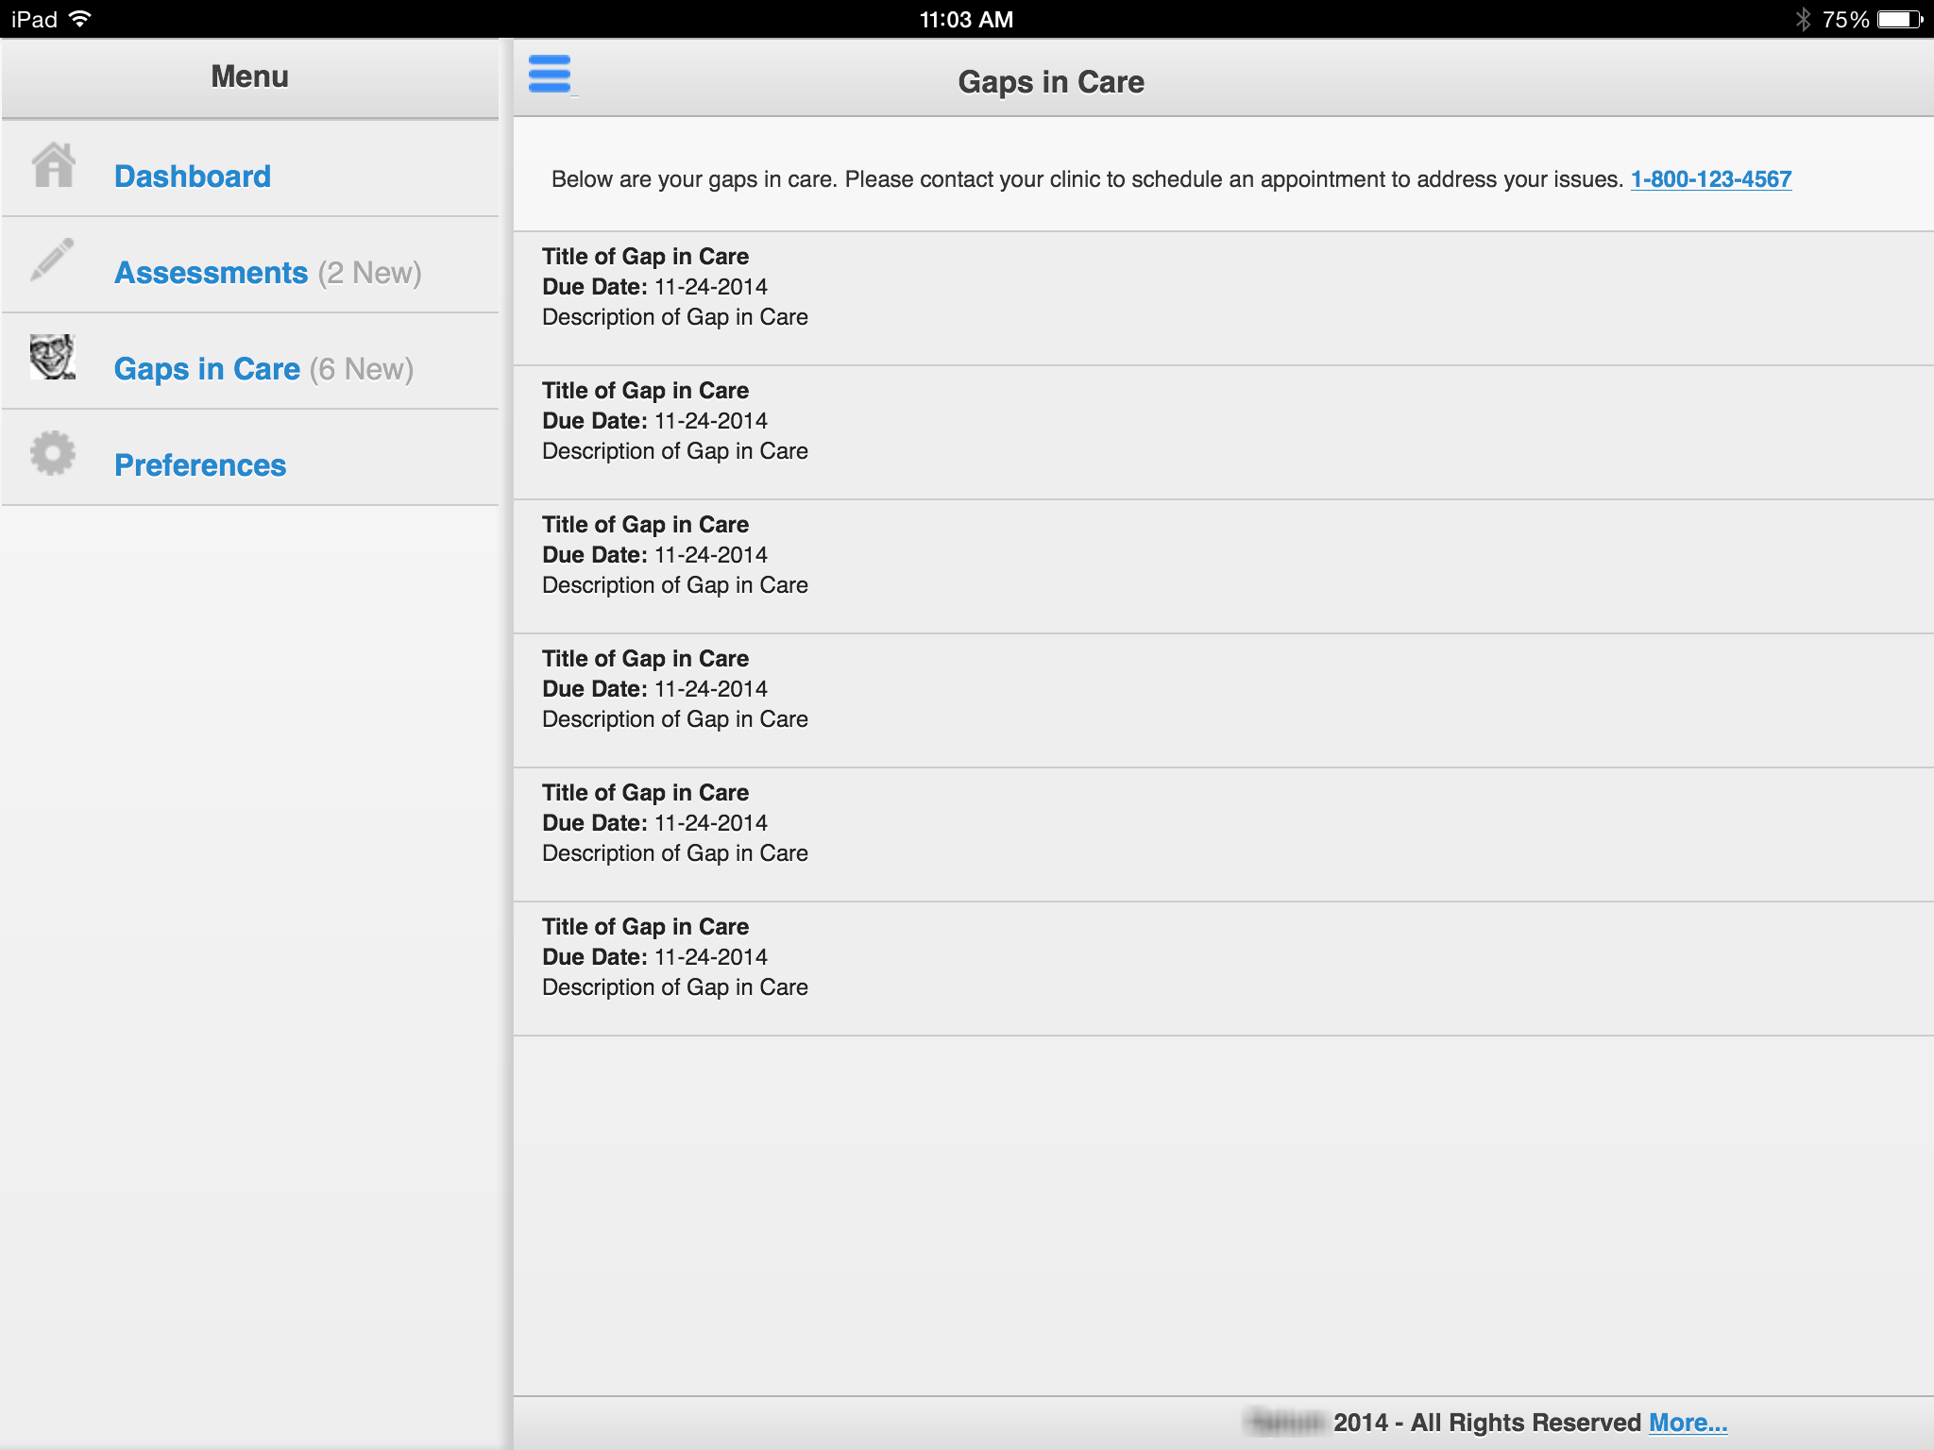Click the Assessments pencil icon
Screen dimensions: 1934x1450
pyautogui.click(x=52, y=261)
